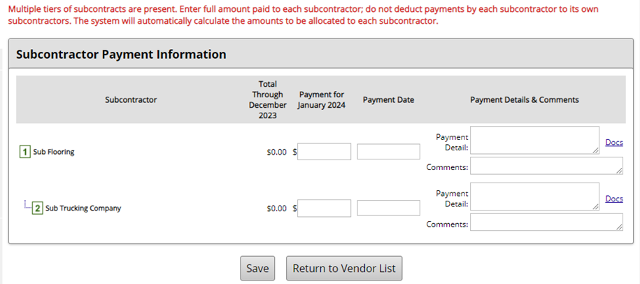Screen dimensions: 640x284
Task: Click the Return to Vendor List button
Action: point(344,269)
